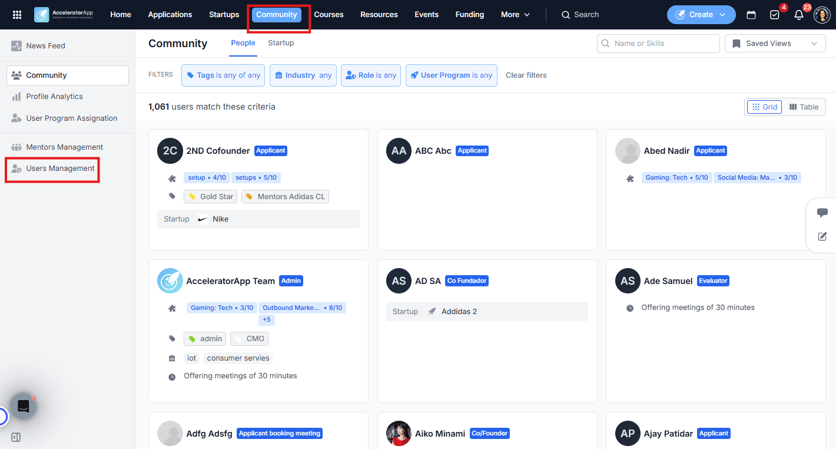
Task: Click the Gold Star tag
Action: click(211, 197)
